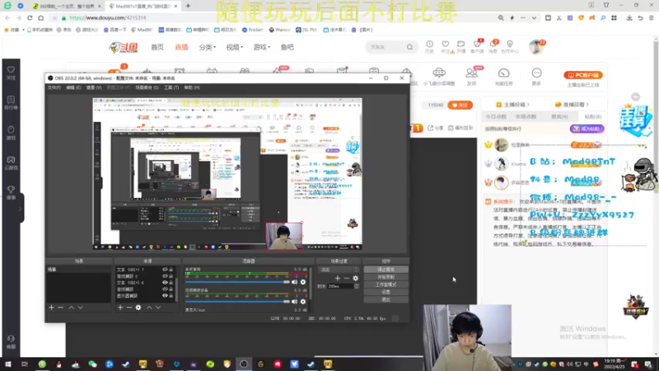Click Douyu search input field

[386, 47]
